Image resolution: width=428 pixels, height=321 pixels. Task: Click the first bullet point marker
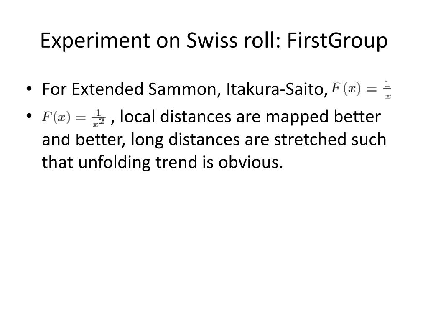29,89
